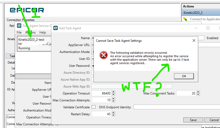This screenshot has height=128, width=220.
Task: Click the Max Concurrent Tasks value field
Action: pyautogui.click(x=187, y=93)
